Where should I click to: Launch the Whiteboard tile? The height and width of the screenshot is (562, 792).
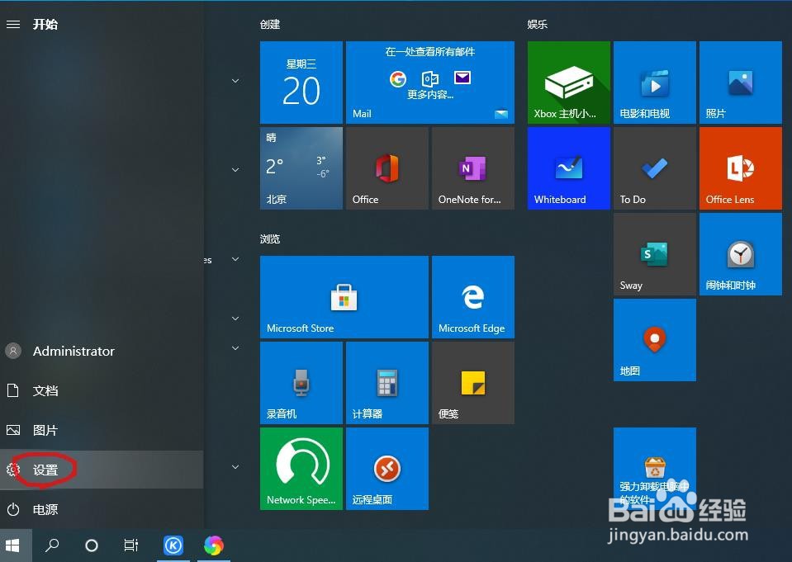(x=569, y=168)
